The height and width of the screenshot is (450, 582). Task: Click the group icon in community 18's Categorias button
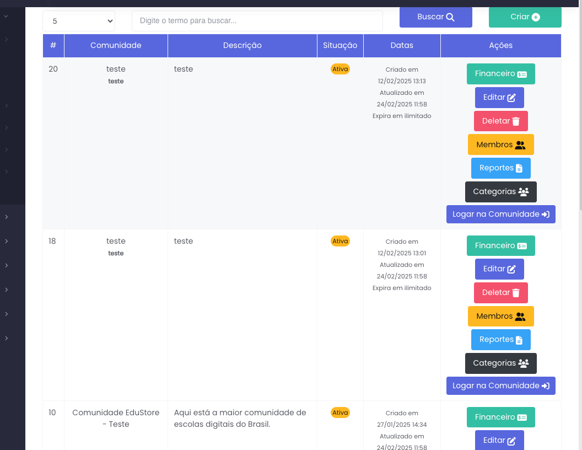click(524, 363)
